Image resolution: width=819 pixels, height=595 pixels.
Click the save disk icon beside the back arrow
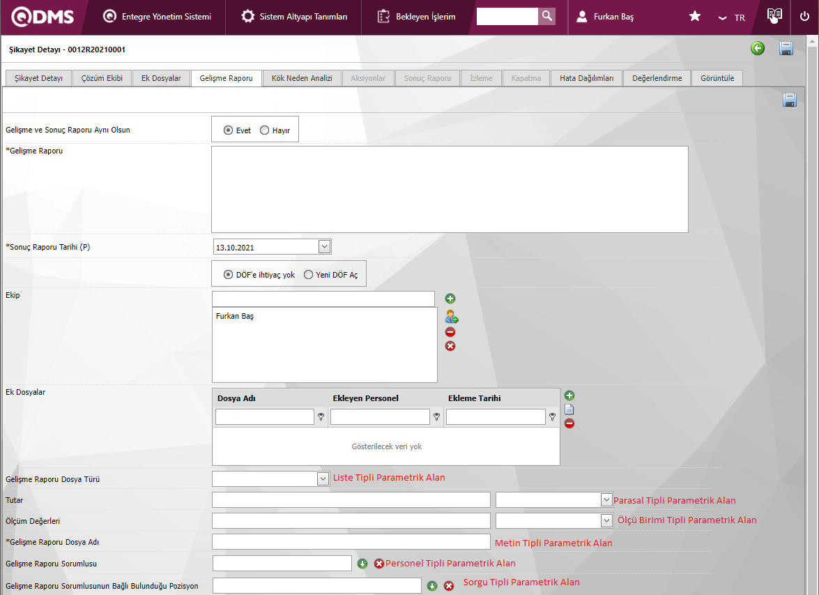tap(786, 48)
